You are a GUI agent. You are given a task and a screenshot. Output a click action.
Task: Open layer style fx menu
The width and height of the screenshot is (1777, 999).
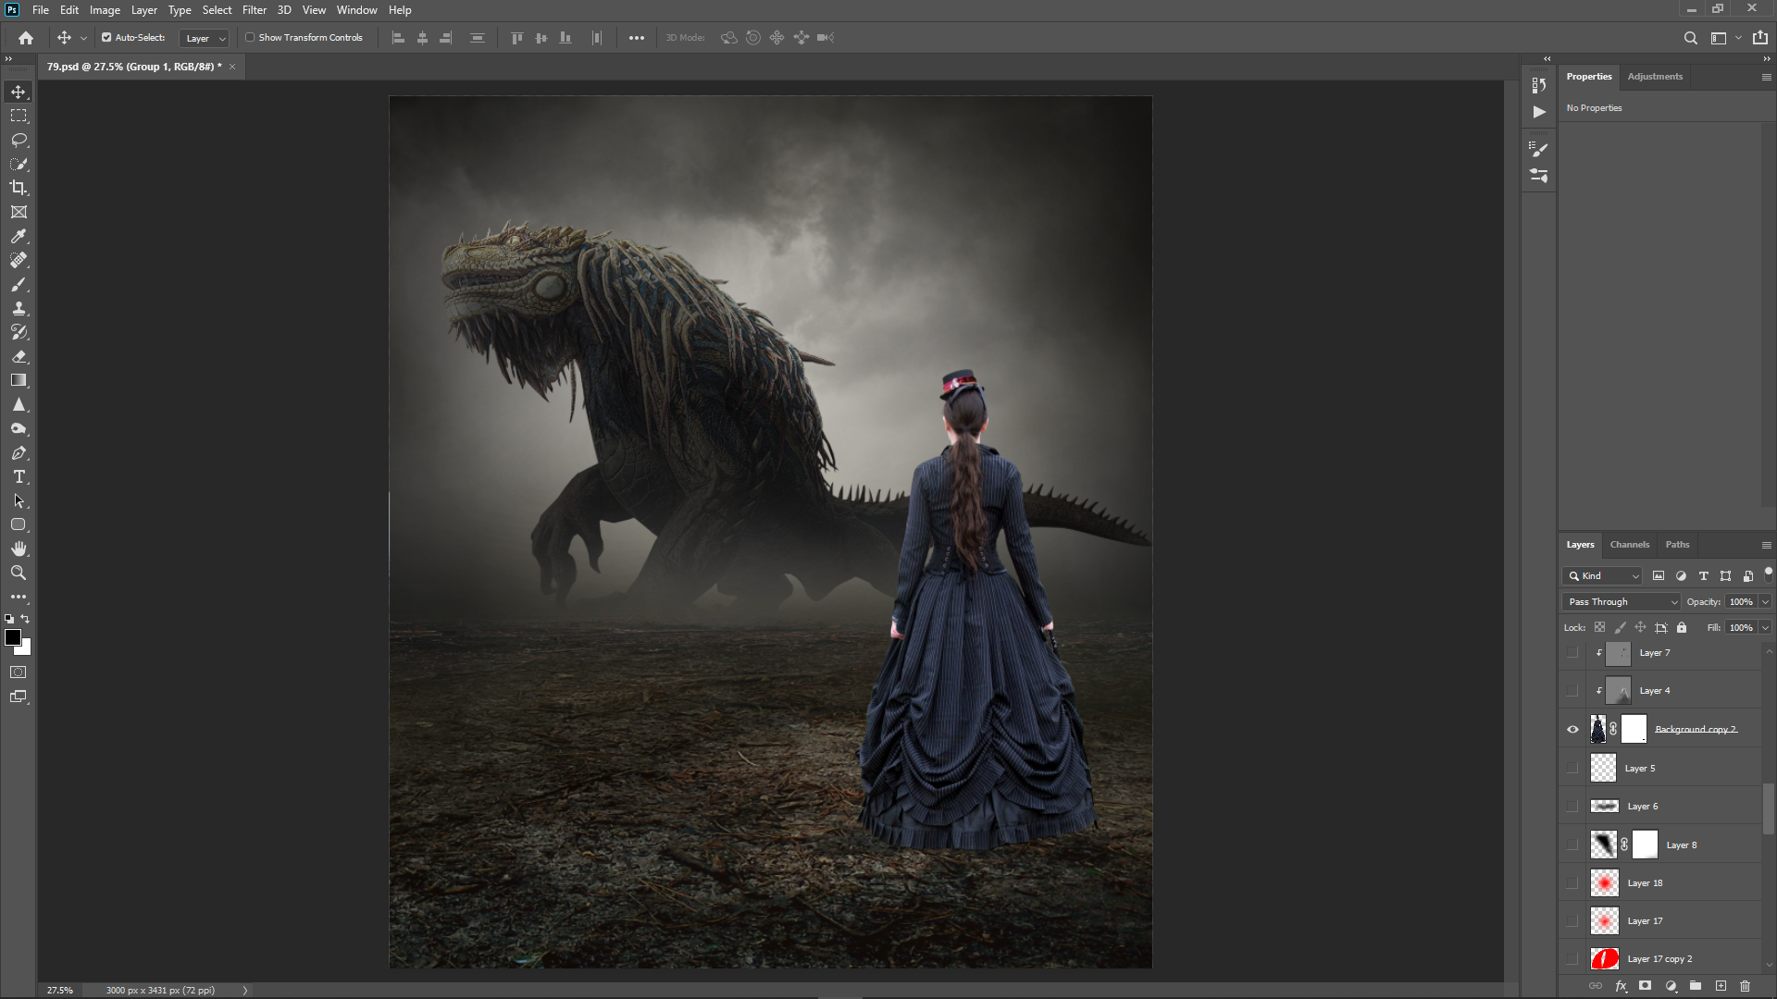tap(1621, 986)
